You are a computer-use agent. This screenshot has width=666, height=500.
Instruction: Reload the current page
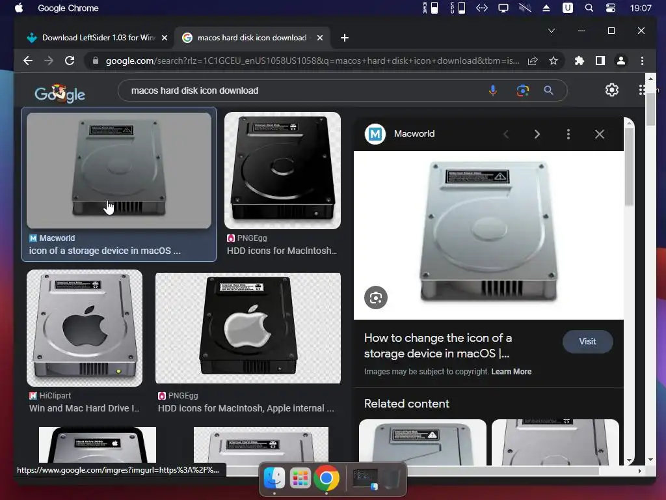pyautogui.click(x=70, y=61)
